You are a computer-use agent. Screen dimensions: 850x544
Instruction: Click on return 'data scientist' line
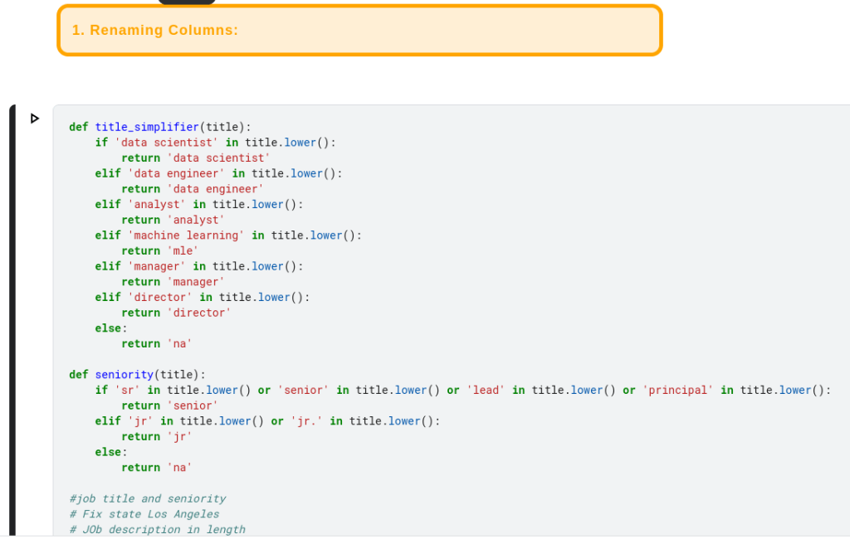click(195, 158)
